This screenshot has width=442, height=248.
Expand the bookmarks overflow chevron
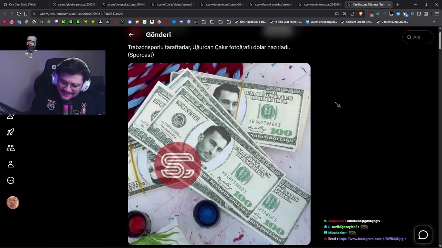pyautogui.click(x=433, y=22)
